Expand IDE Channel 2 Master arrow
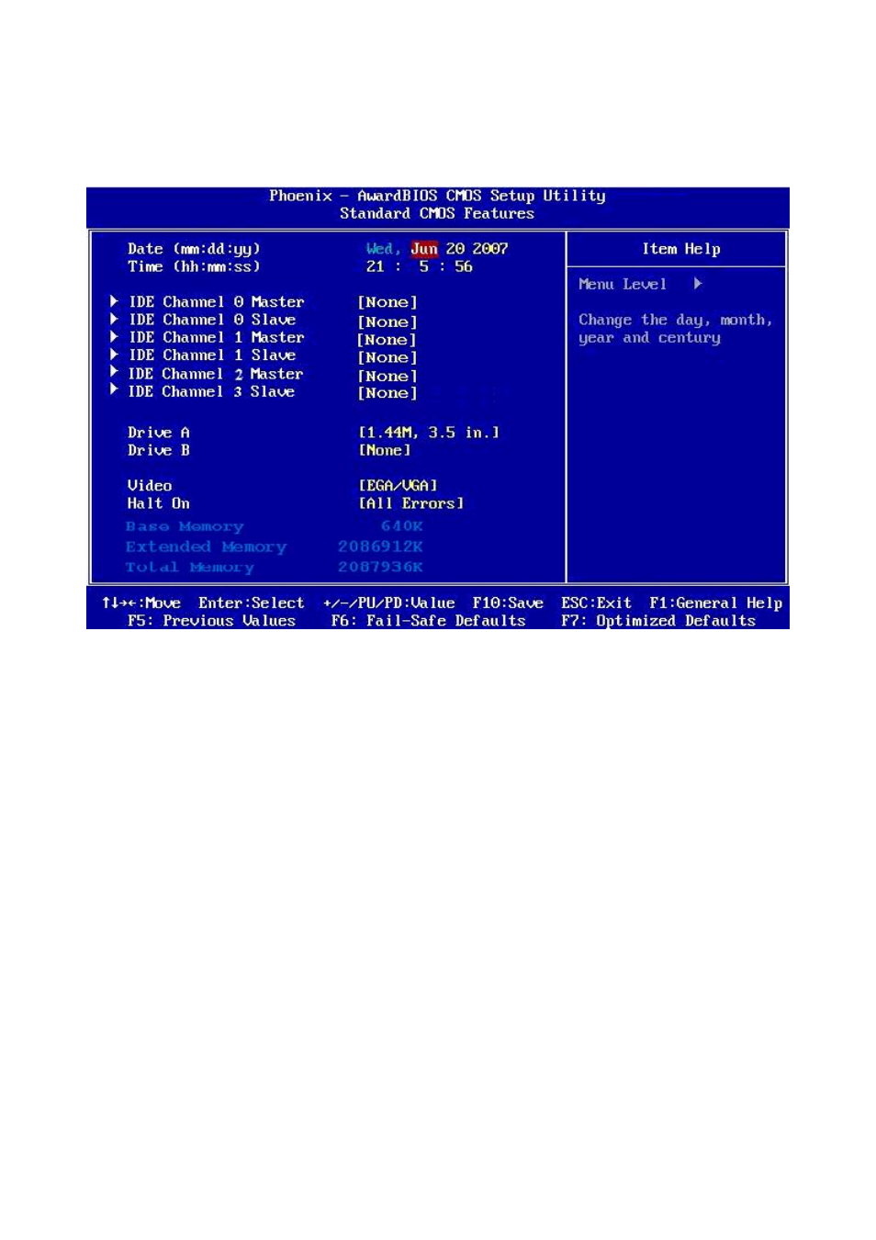 point(114,372)
